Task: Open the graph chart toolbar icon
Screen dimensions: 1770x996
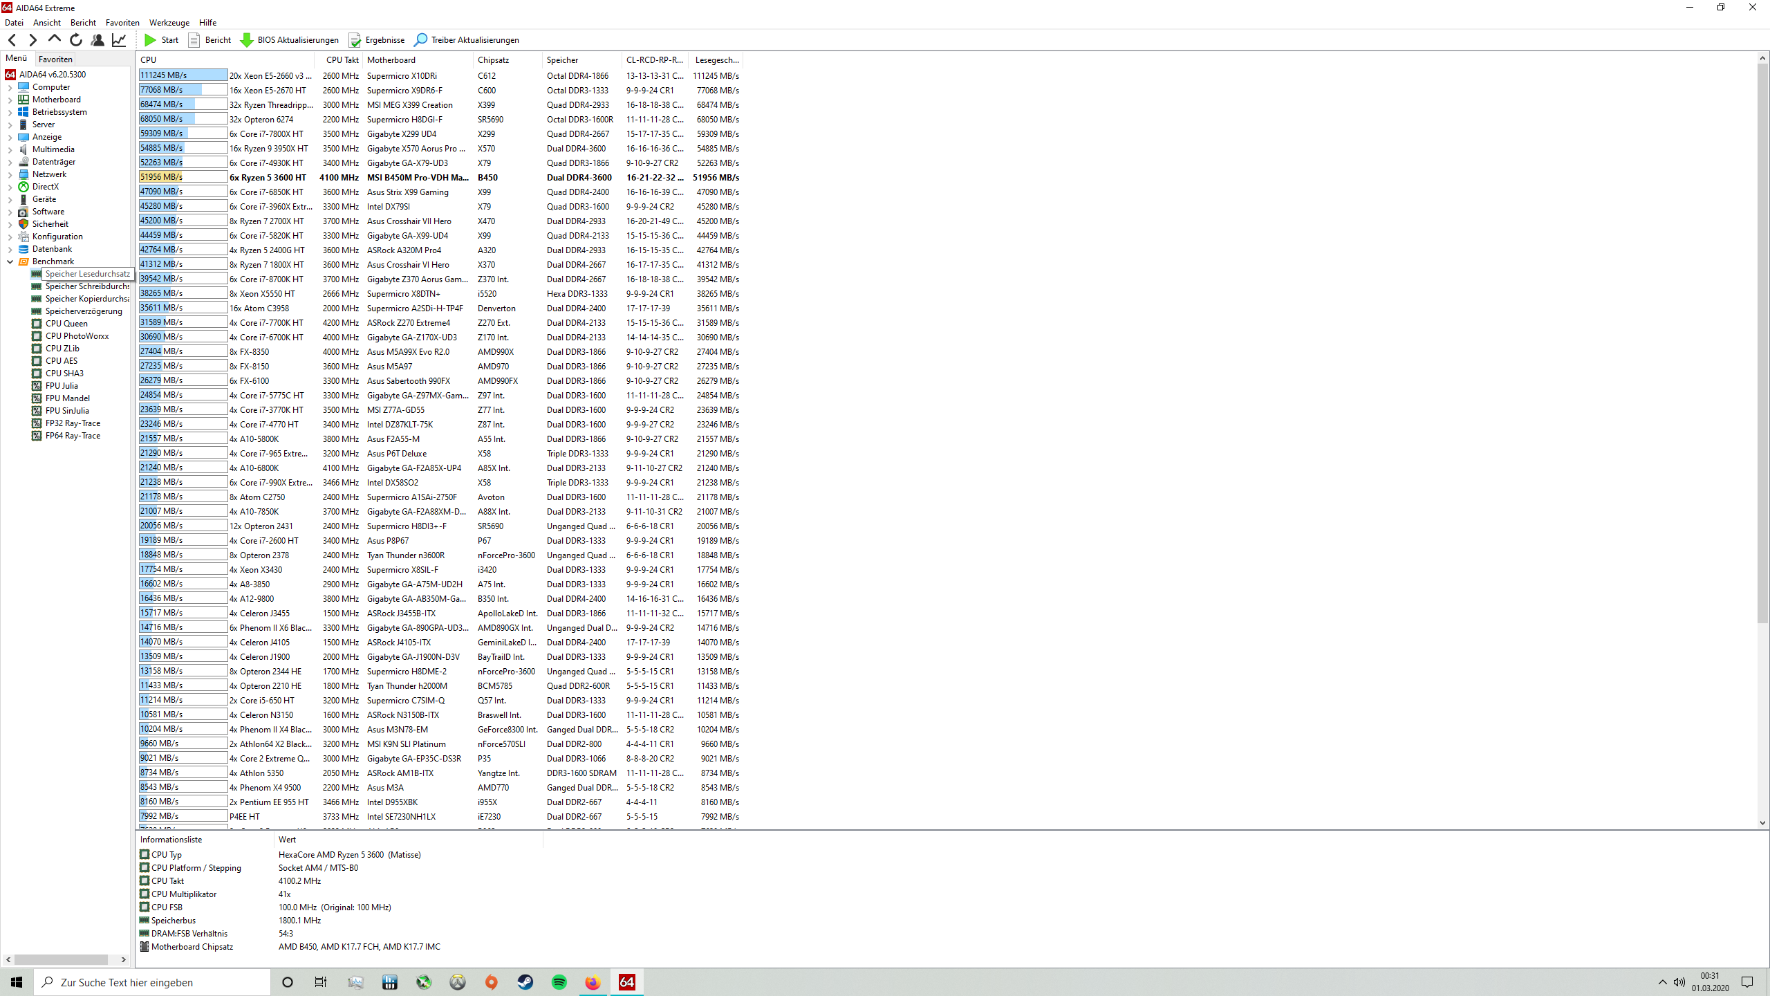Action: [x=119, y=40]
